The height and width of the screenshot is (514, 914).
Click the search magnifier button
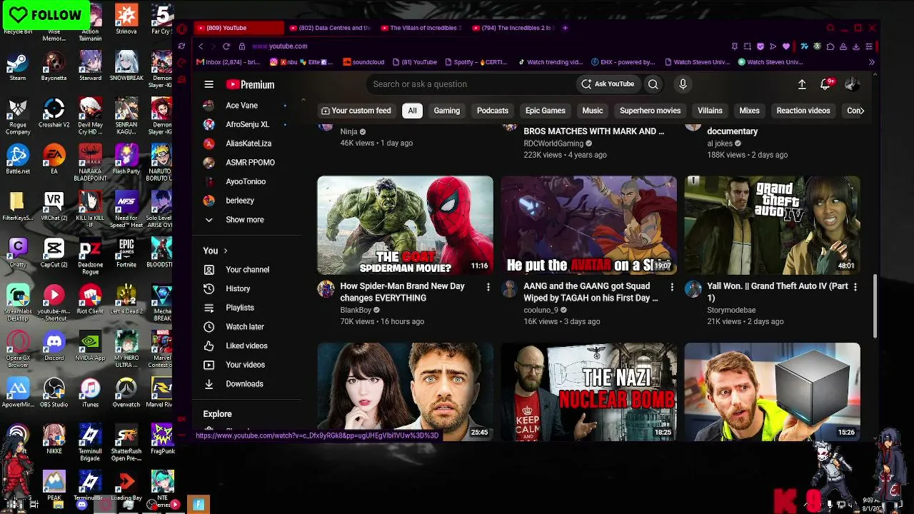pos(653,84)
